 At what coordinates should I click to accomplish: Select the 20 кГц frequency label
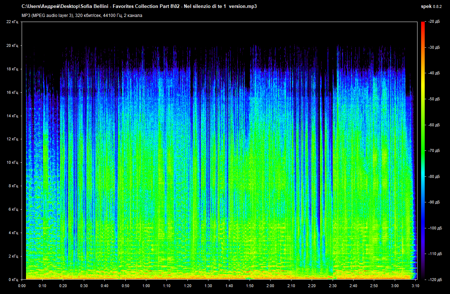(12, 46)
